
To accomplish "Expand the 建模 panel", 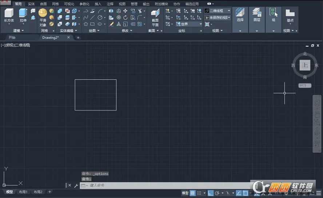I will [x=18, y=31].
